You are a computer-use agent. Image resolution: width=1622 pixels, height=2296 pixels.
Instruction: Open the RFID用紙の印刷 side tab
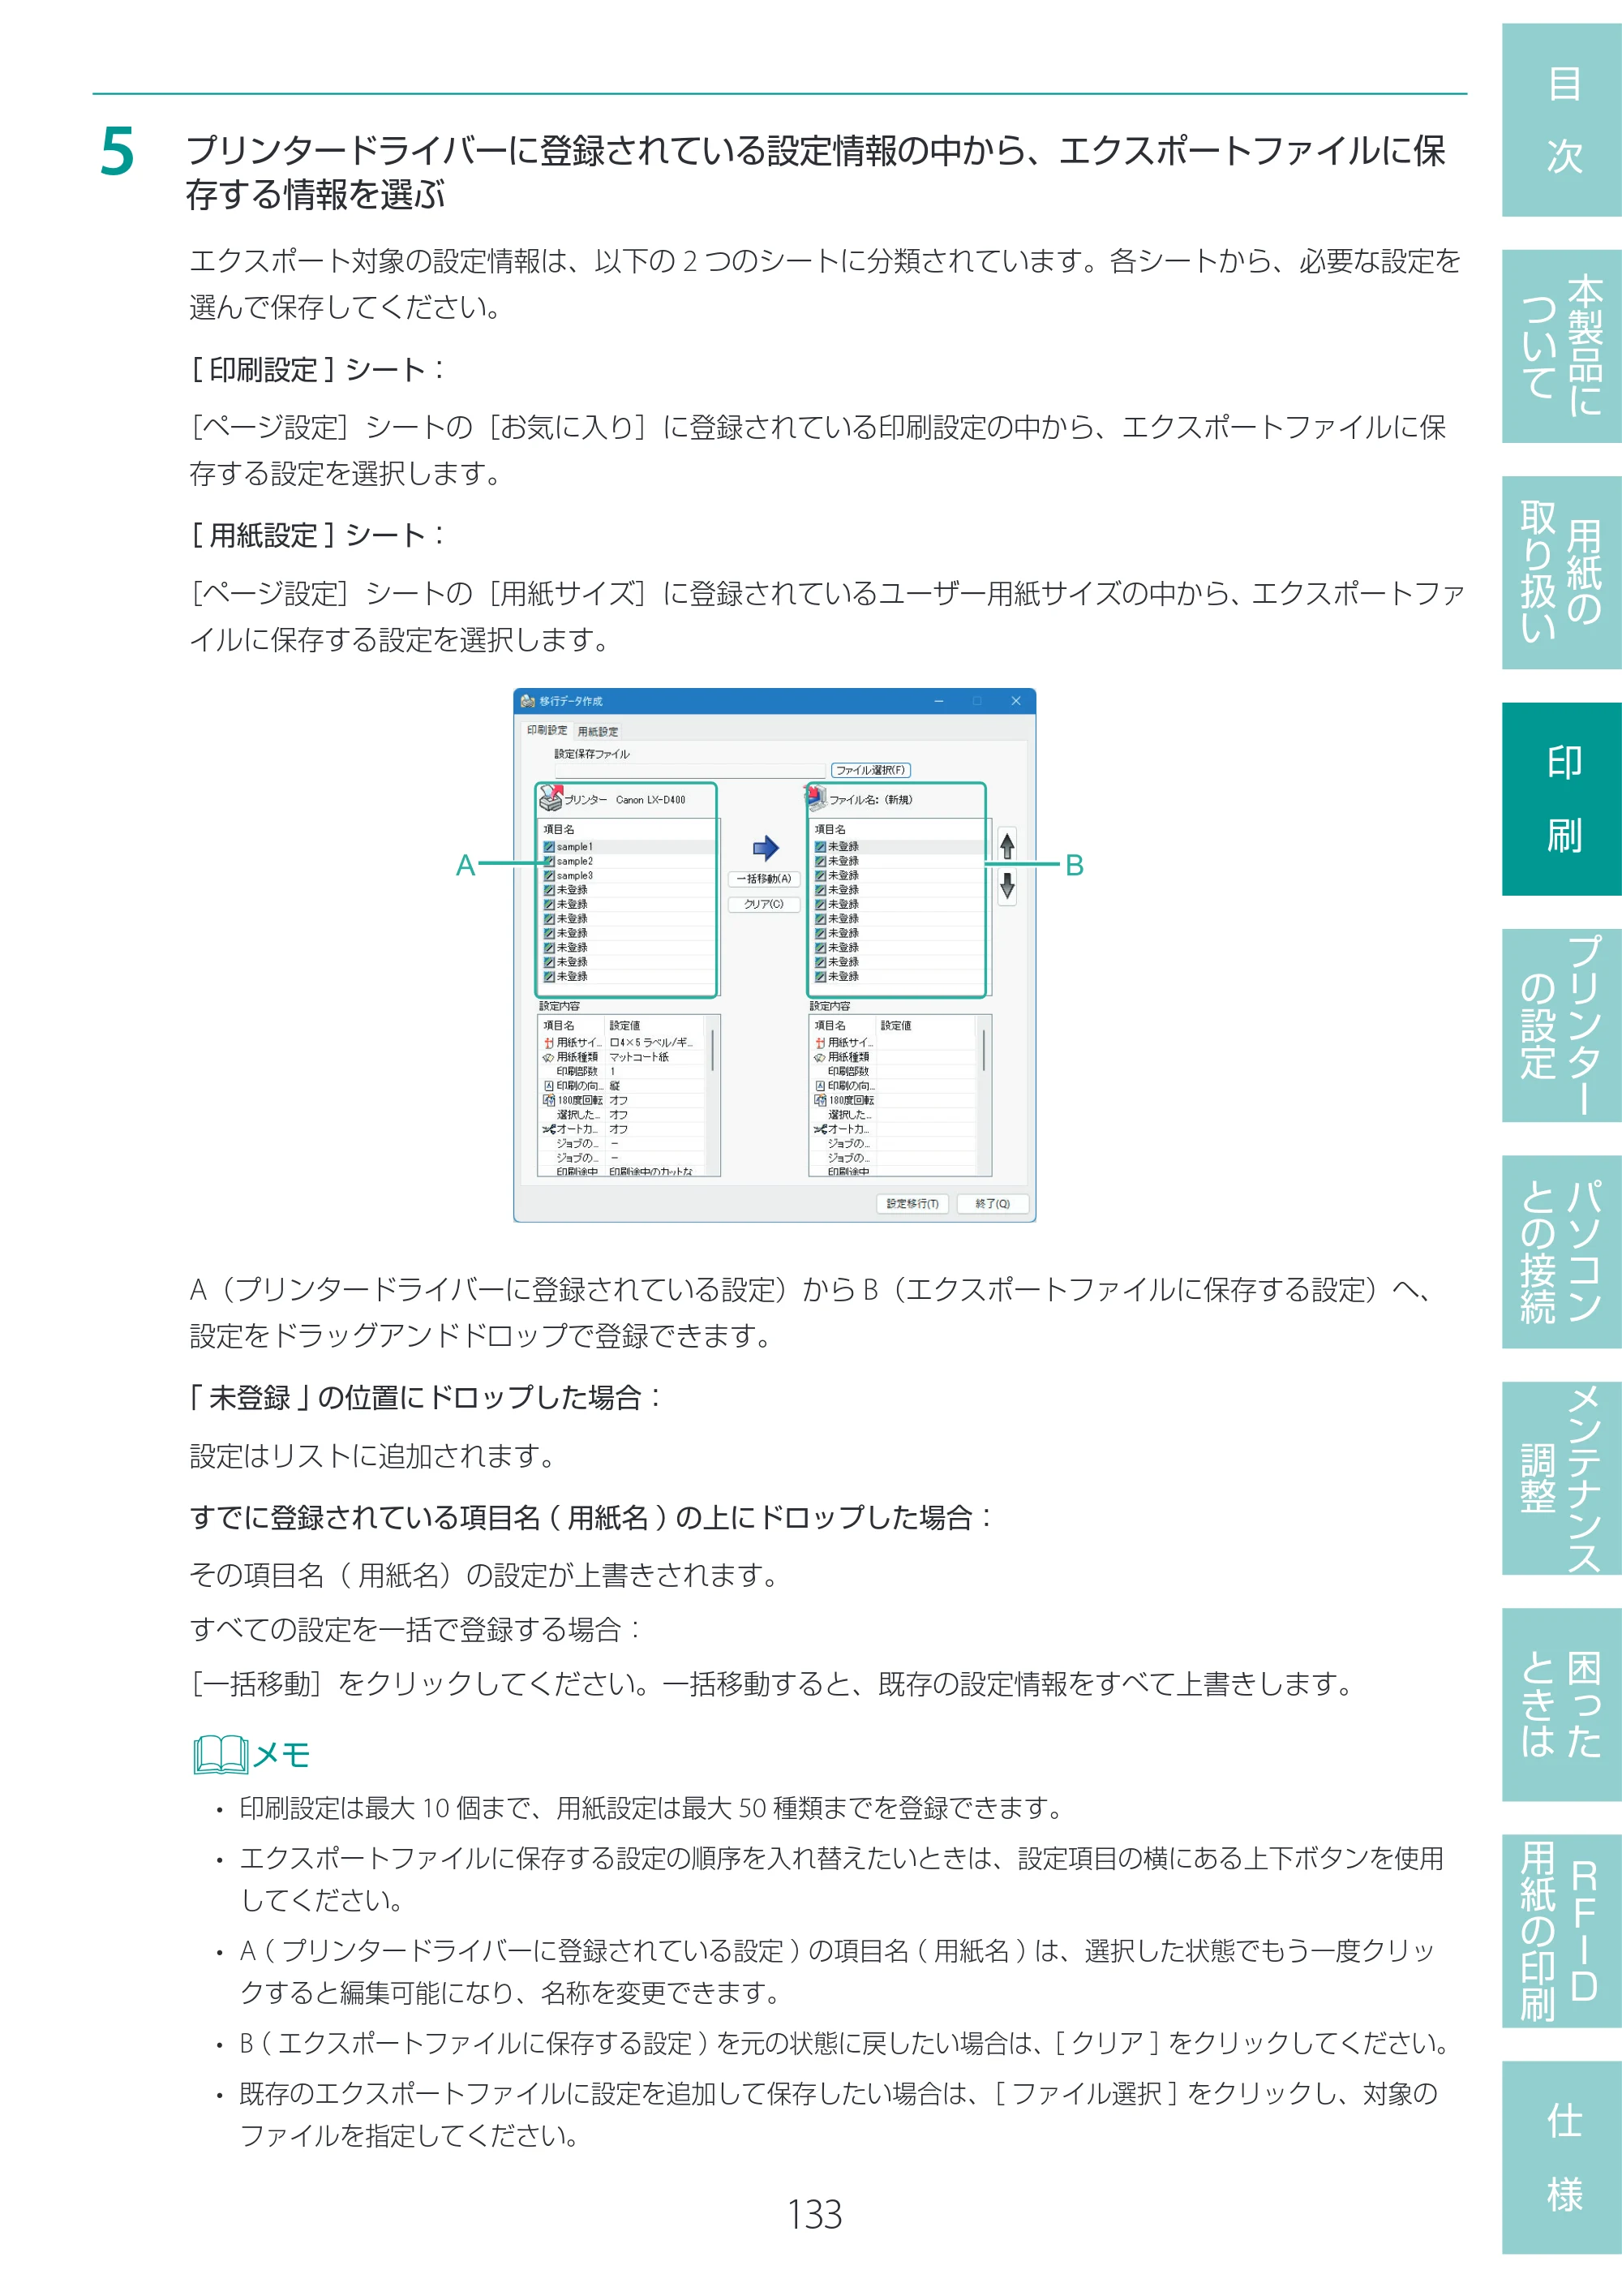1562,1931
